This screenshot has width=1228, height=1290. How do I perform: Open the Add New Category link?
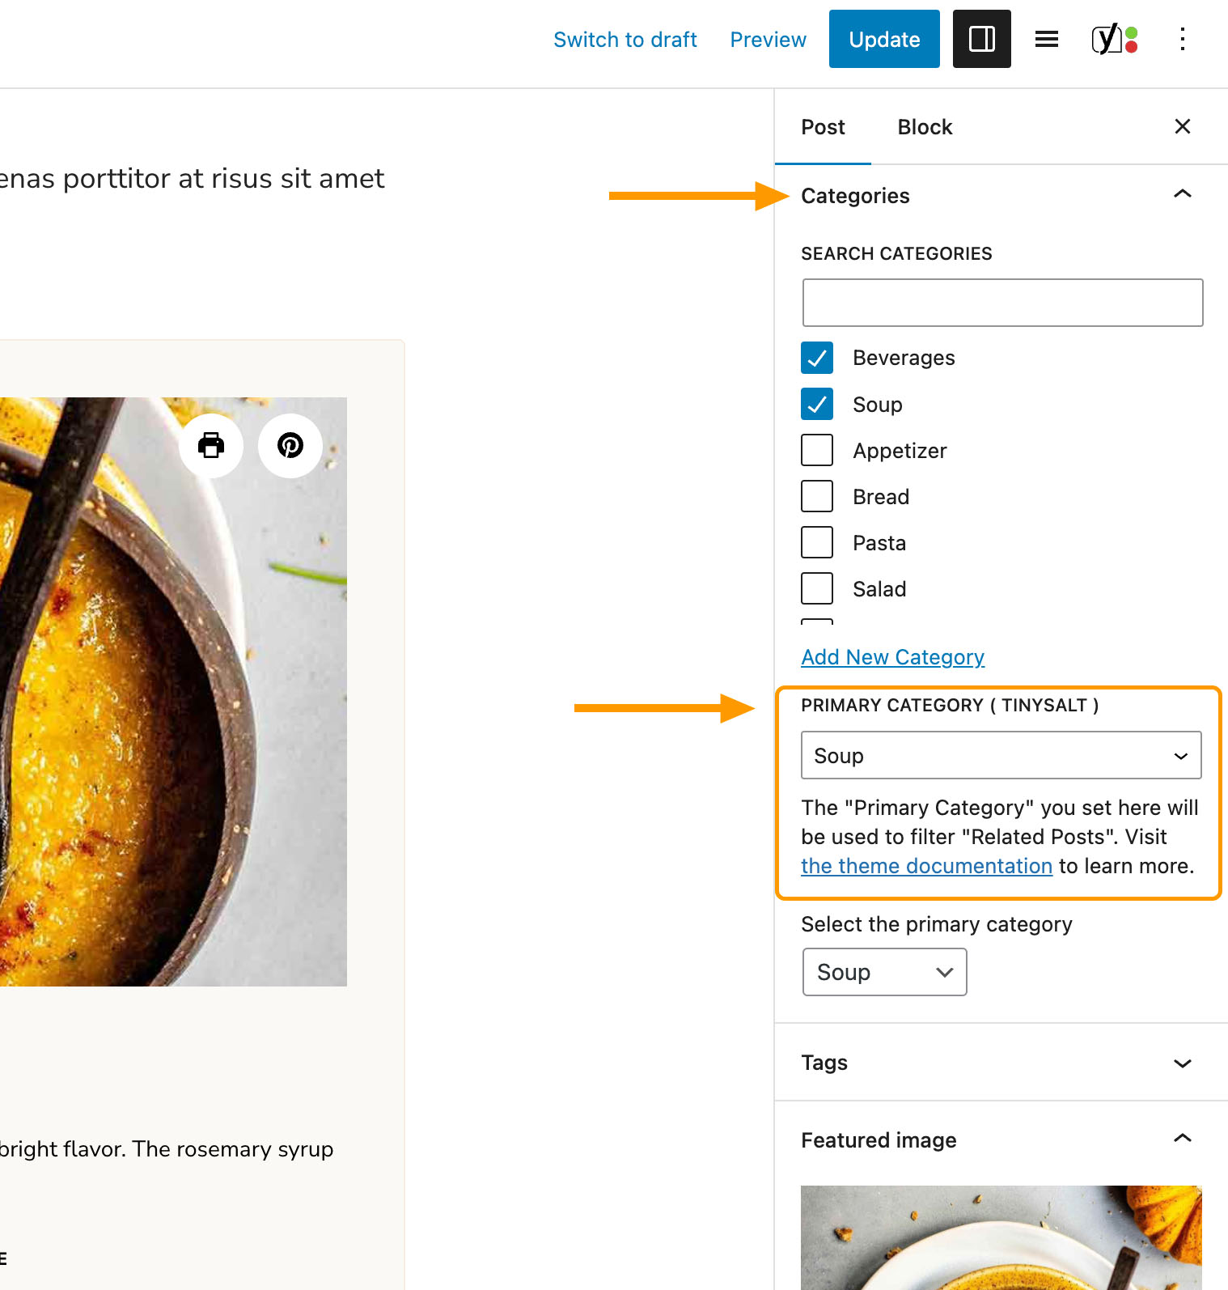tap(892, 656)
